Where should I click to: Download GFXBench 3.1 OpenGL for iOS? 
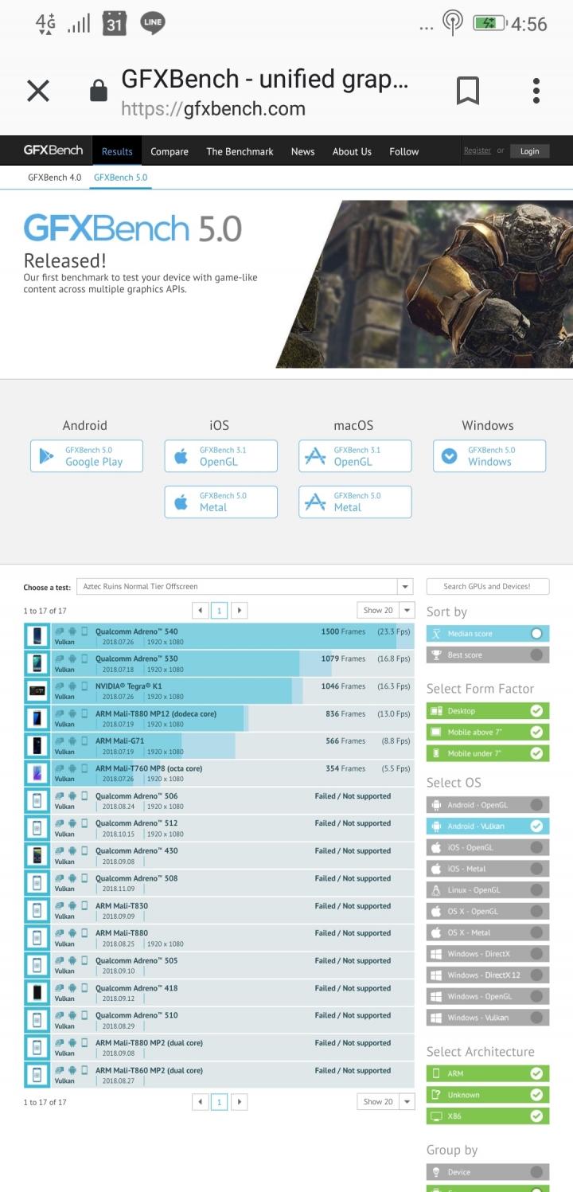pos(221,456)
